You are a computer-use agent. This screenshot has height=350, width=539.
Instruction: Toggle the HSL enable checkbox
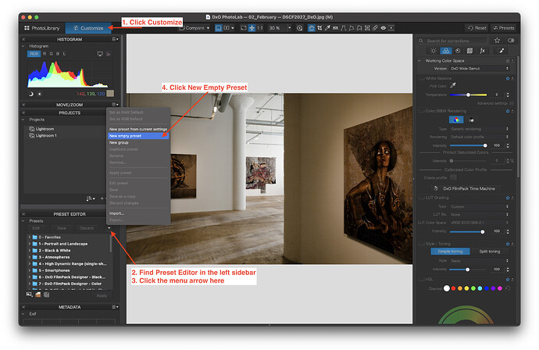point(422,279)
